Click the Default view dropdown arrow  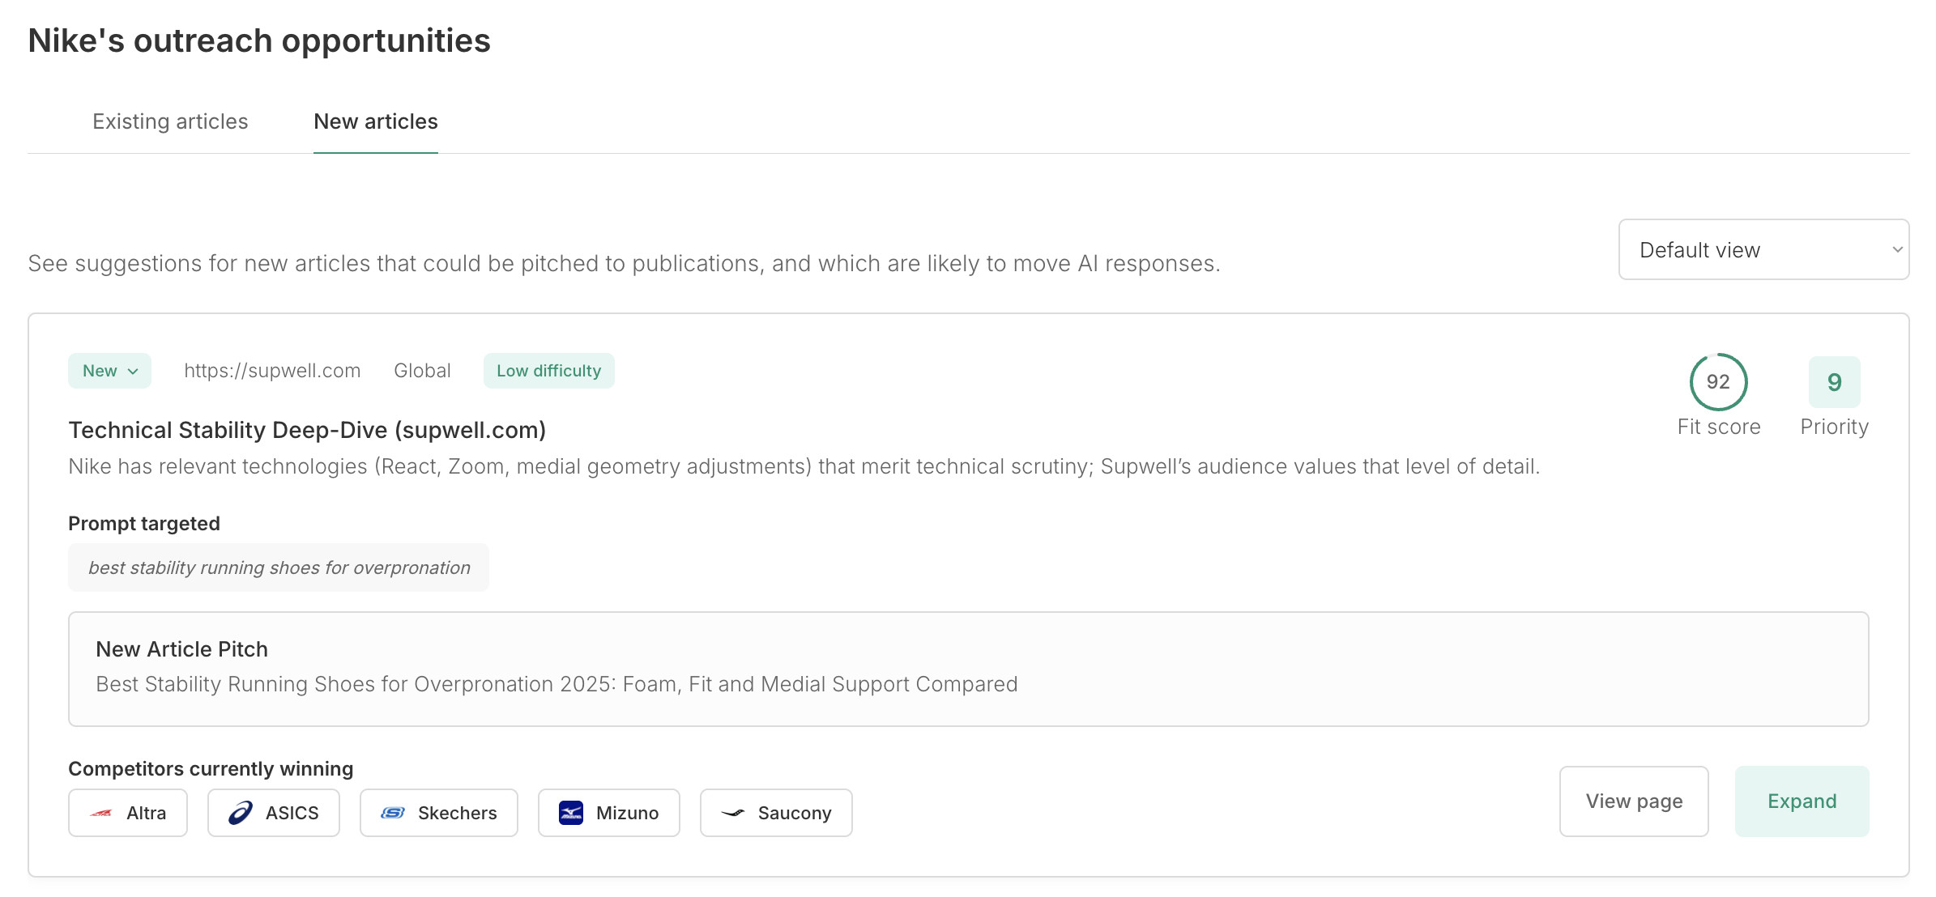click(1896, 250)
